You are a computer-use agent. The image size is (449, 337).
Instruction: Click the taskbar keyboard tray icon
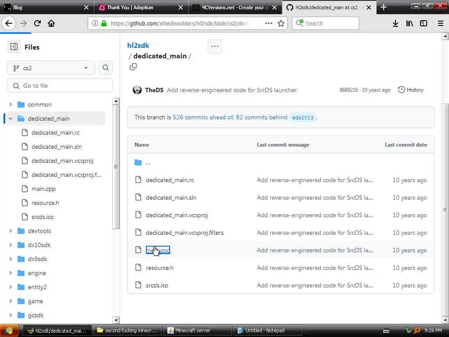click(x=386, y=331)
